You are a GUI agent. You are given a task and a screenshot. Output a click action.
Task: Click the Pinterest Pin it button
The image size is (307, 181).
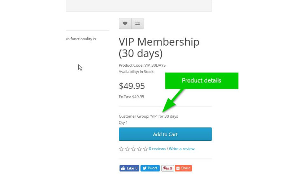(168, 168)
